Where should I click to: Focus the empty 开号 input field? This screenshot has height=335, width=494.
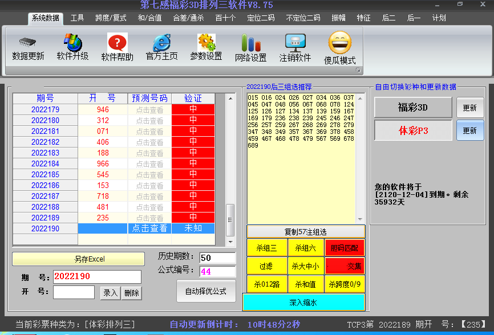tap(74, 292)
